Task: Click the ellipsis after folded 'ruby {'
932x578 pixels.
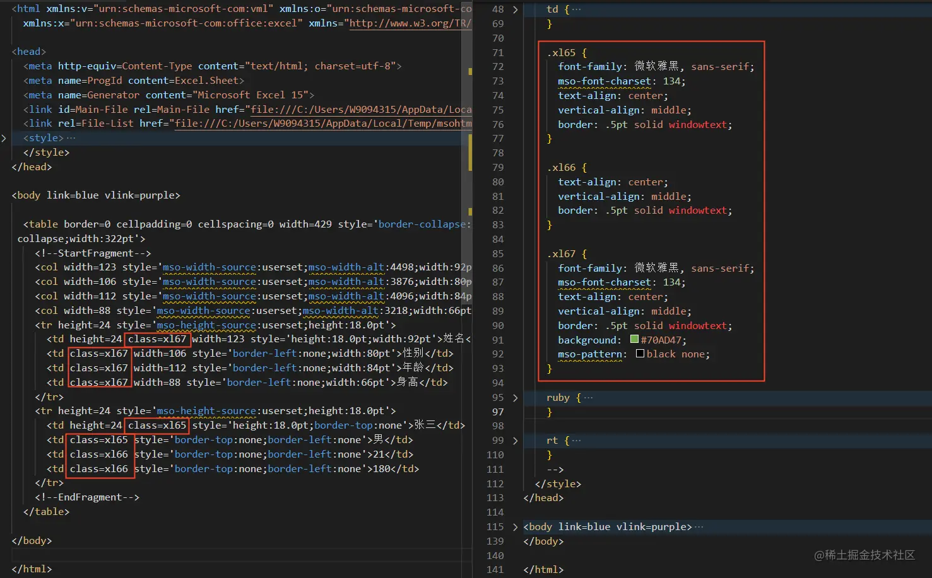Action: (588, 398)
